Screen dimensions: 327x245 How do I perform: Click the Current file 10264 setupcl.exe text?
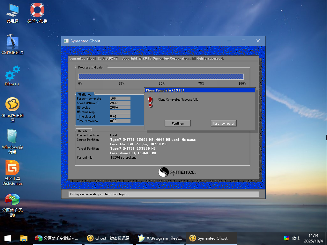(x=123, y=157)
